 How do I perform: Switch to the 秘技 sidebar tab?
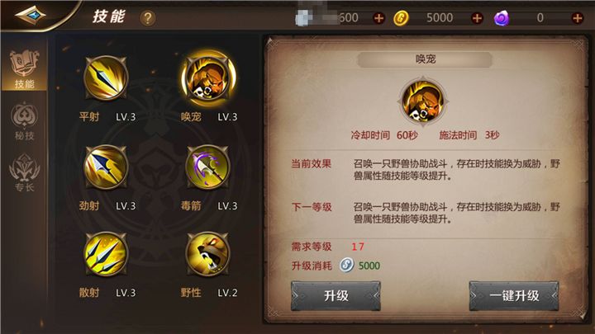(x=25, y=121)
